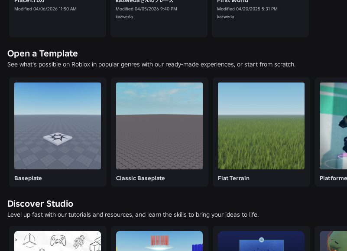Open the rightmost partially visible Discover Studio card
This screenshot has height=251, width=347.
[333, 241]
